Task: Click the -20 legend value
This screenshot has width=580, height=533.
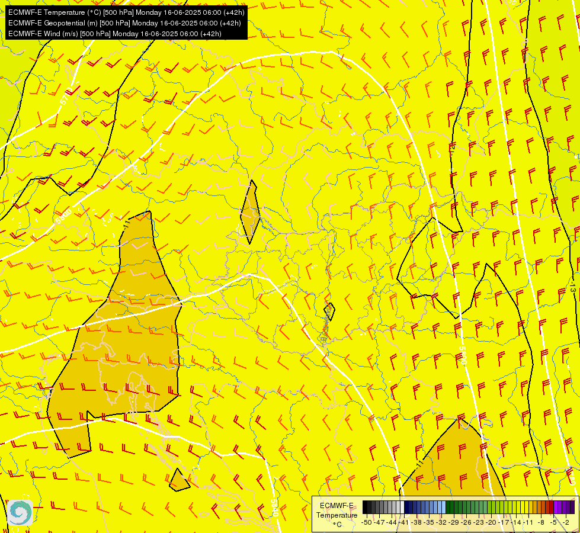Action: 491,522
